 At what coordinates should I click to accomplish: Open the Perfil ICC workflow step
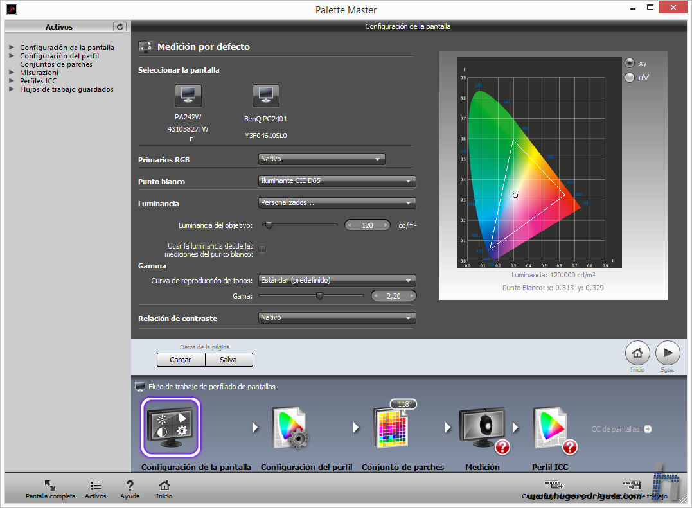[x=551, y=428]
